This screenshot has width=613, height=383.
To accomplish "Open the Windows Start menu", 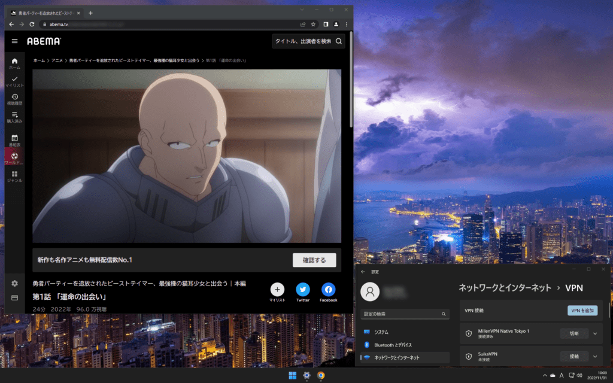I will [x=292, y=376].
